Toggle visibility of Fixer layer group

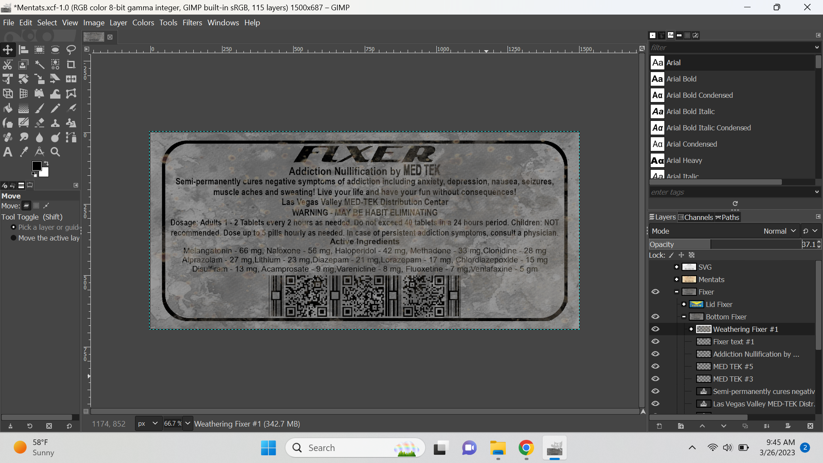[x=655, y=292]
